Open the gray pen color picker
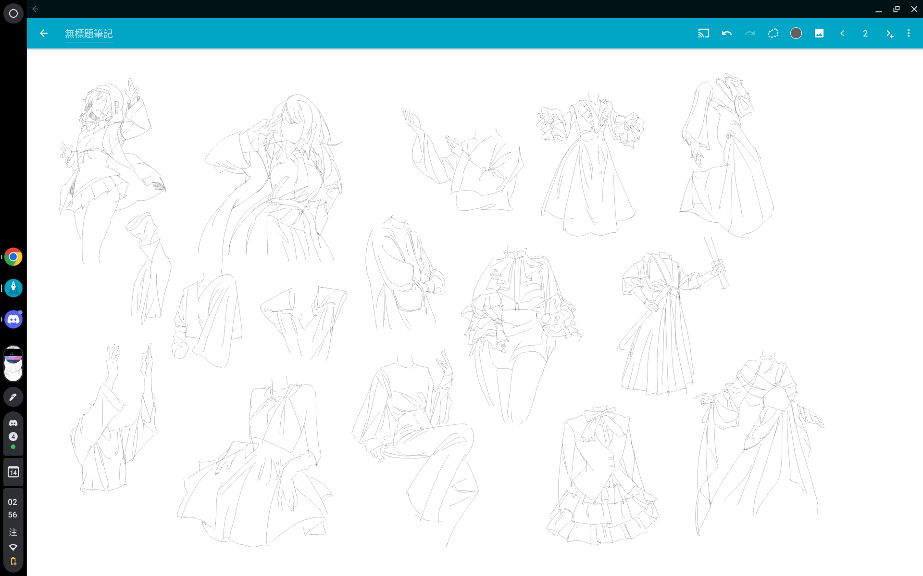The height and width of the screenshot is (576, 923). [x=796, y=33]
